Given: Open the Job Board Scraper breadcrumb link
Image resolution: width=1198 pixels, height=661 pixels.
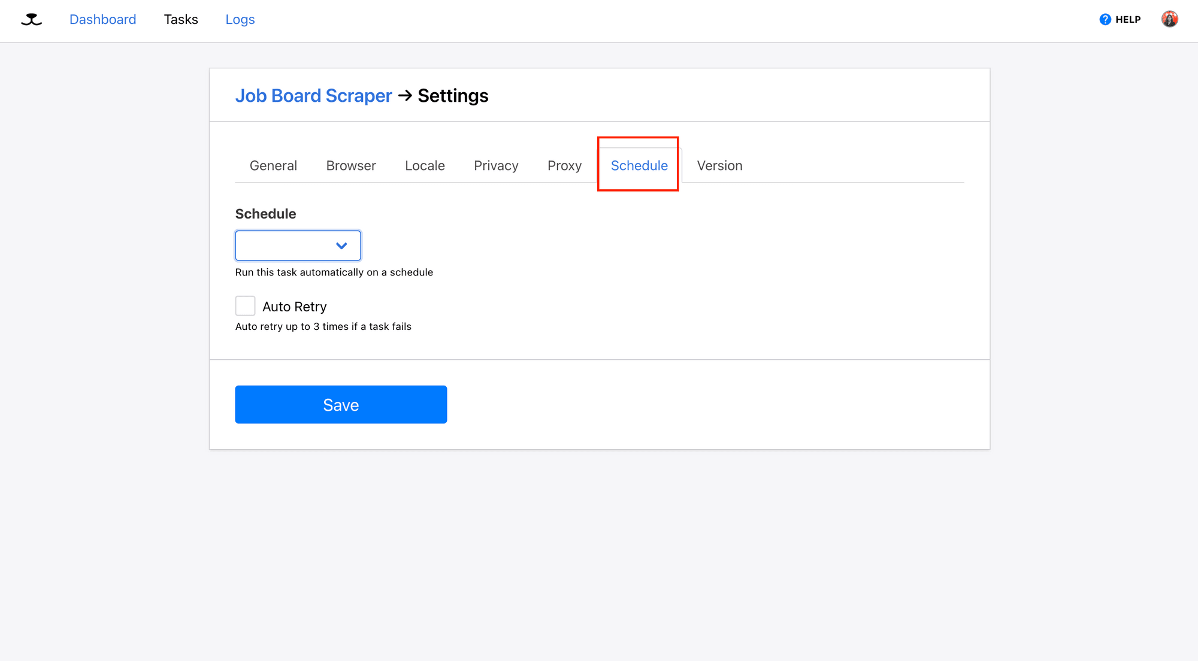Looking at the screenshot, I should tap(313, 96).
